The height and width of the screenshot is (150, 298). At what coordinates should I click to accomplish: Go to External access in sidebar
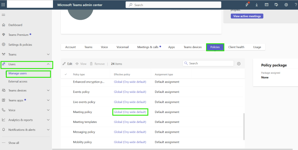click(18, 81)
